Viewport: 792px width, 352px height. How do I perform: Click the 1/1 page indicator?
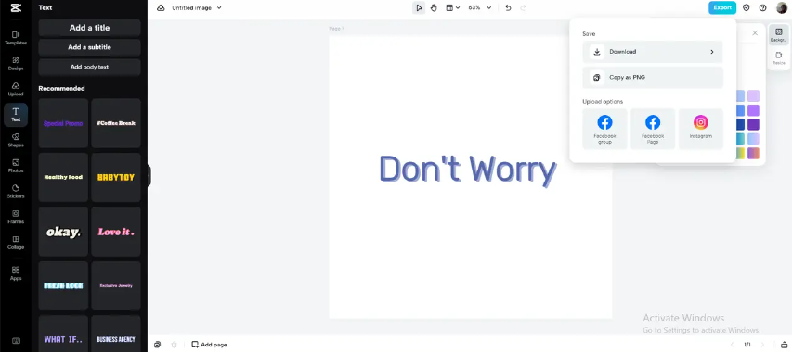(x=748, y=345)
